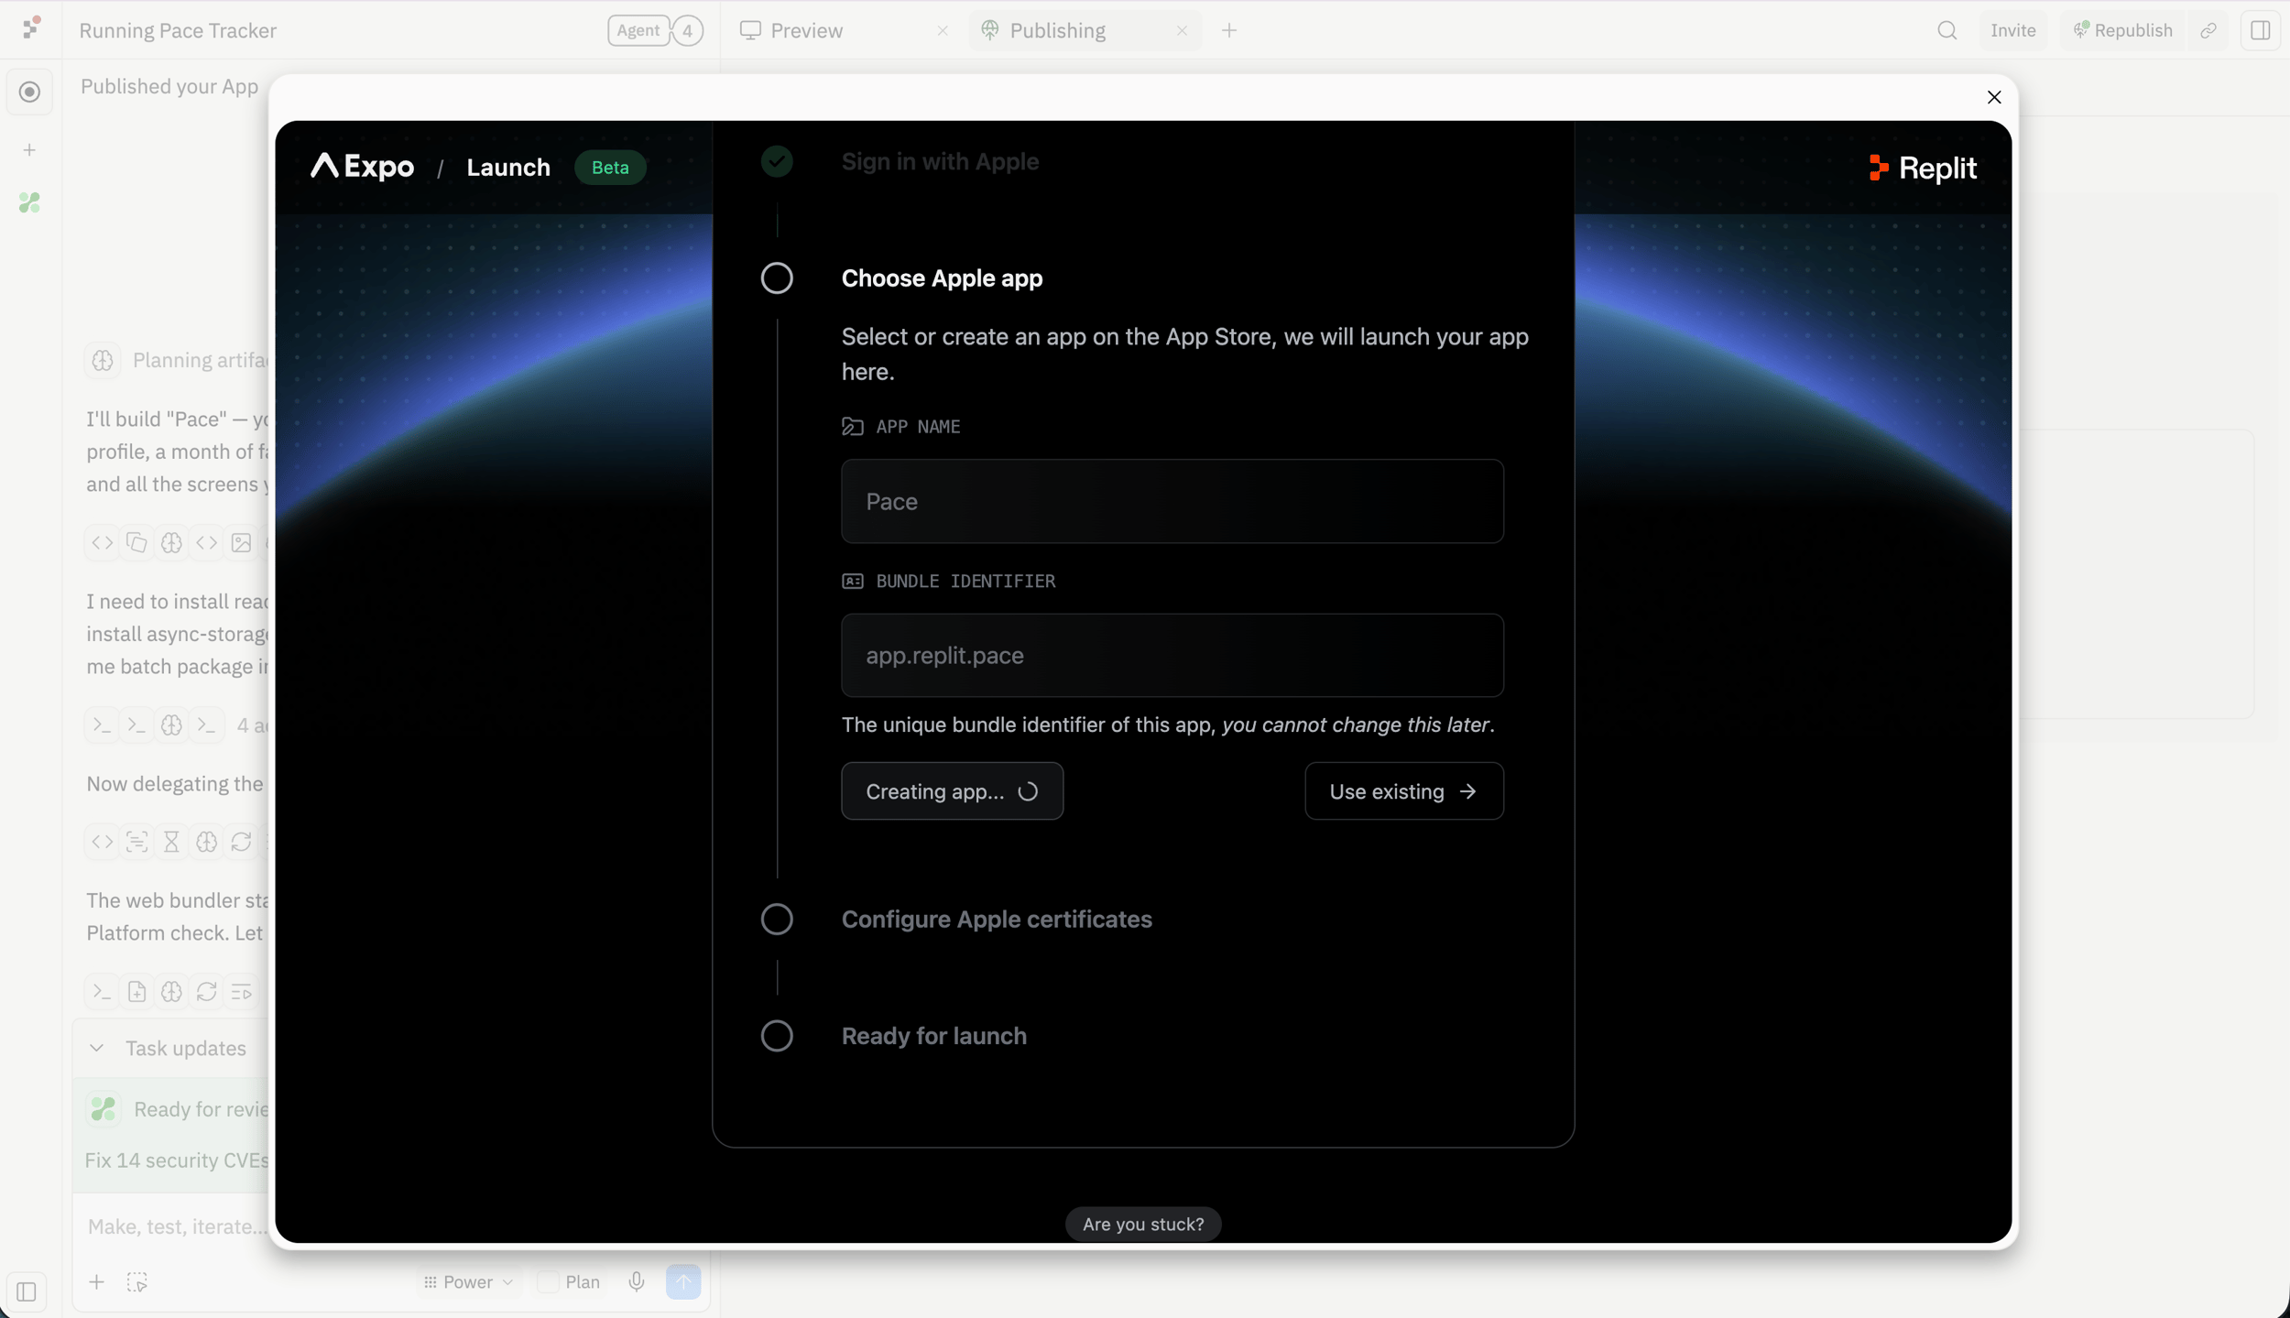Click the send arrow button

pyautogui.click(x=682, y=1281)
